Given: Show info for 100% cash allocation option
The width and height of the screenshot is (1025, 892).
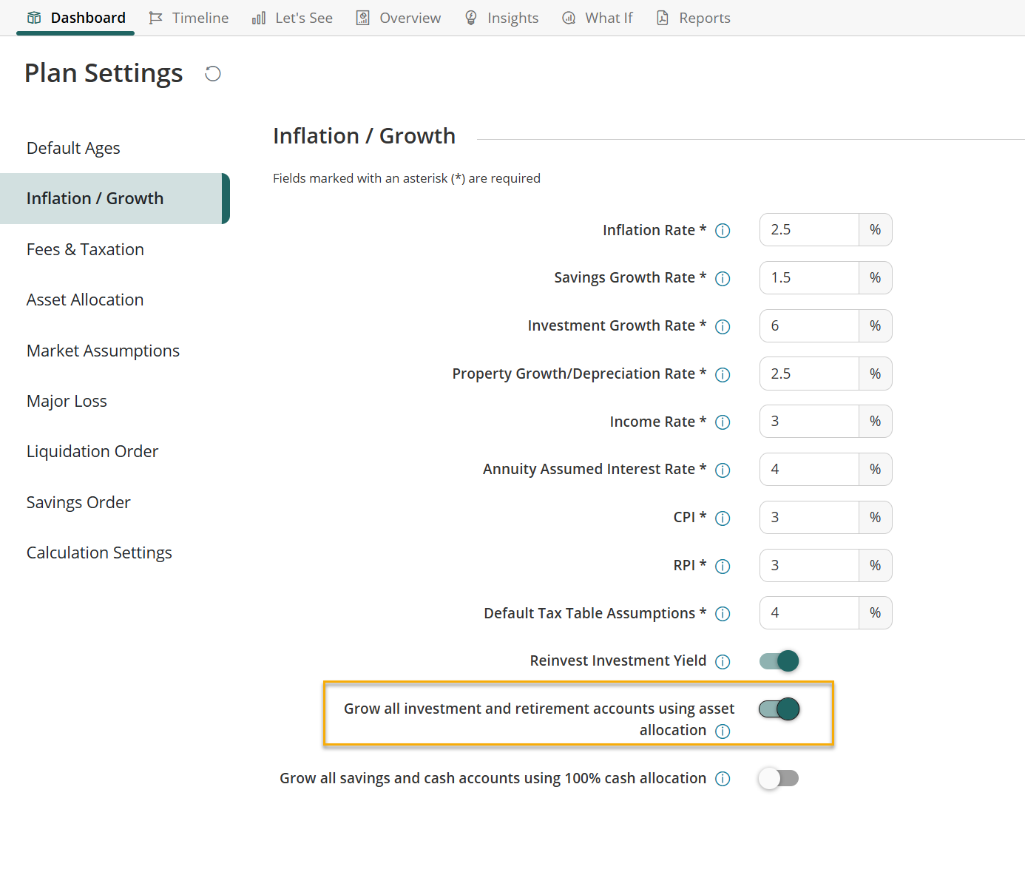Looking at the screenshot, I should click(x=723, y=779).
